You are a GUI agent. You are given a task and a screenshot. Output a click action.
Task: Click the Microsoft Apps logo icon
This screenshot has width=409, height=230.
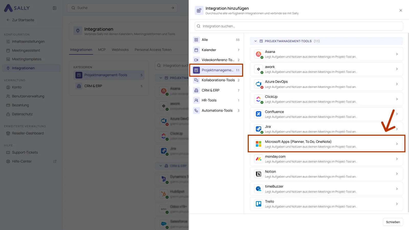258,144
